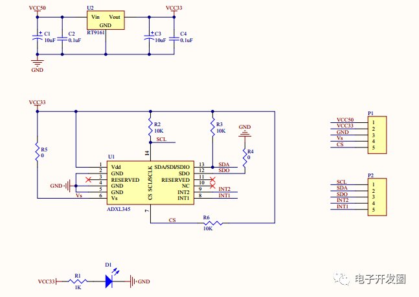The height and width of the screenshot is (297, 419).
Task: Click the Vs net label at pin 6
Action: (79, 195)
